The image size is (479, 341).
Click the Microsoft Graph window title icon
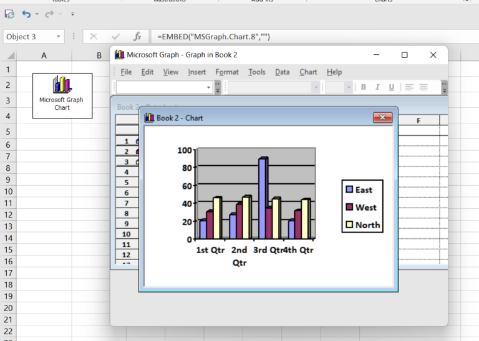pos(120,55)
